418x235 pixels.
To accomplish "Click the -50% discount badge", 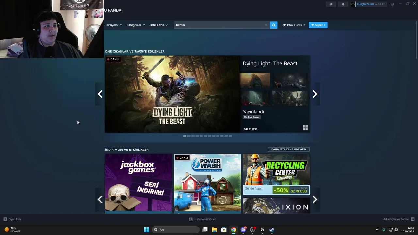I will point(281,190).
